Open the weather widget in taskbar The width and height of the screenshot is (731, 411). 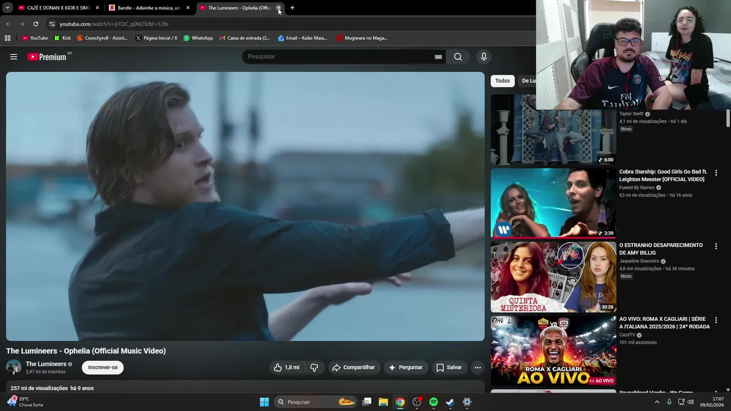coord(25,402)
